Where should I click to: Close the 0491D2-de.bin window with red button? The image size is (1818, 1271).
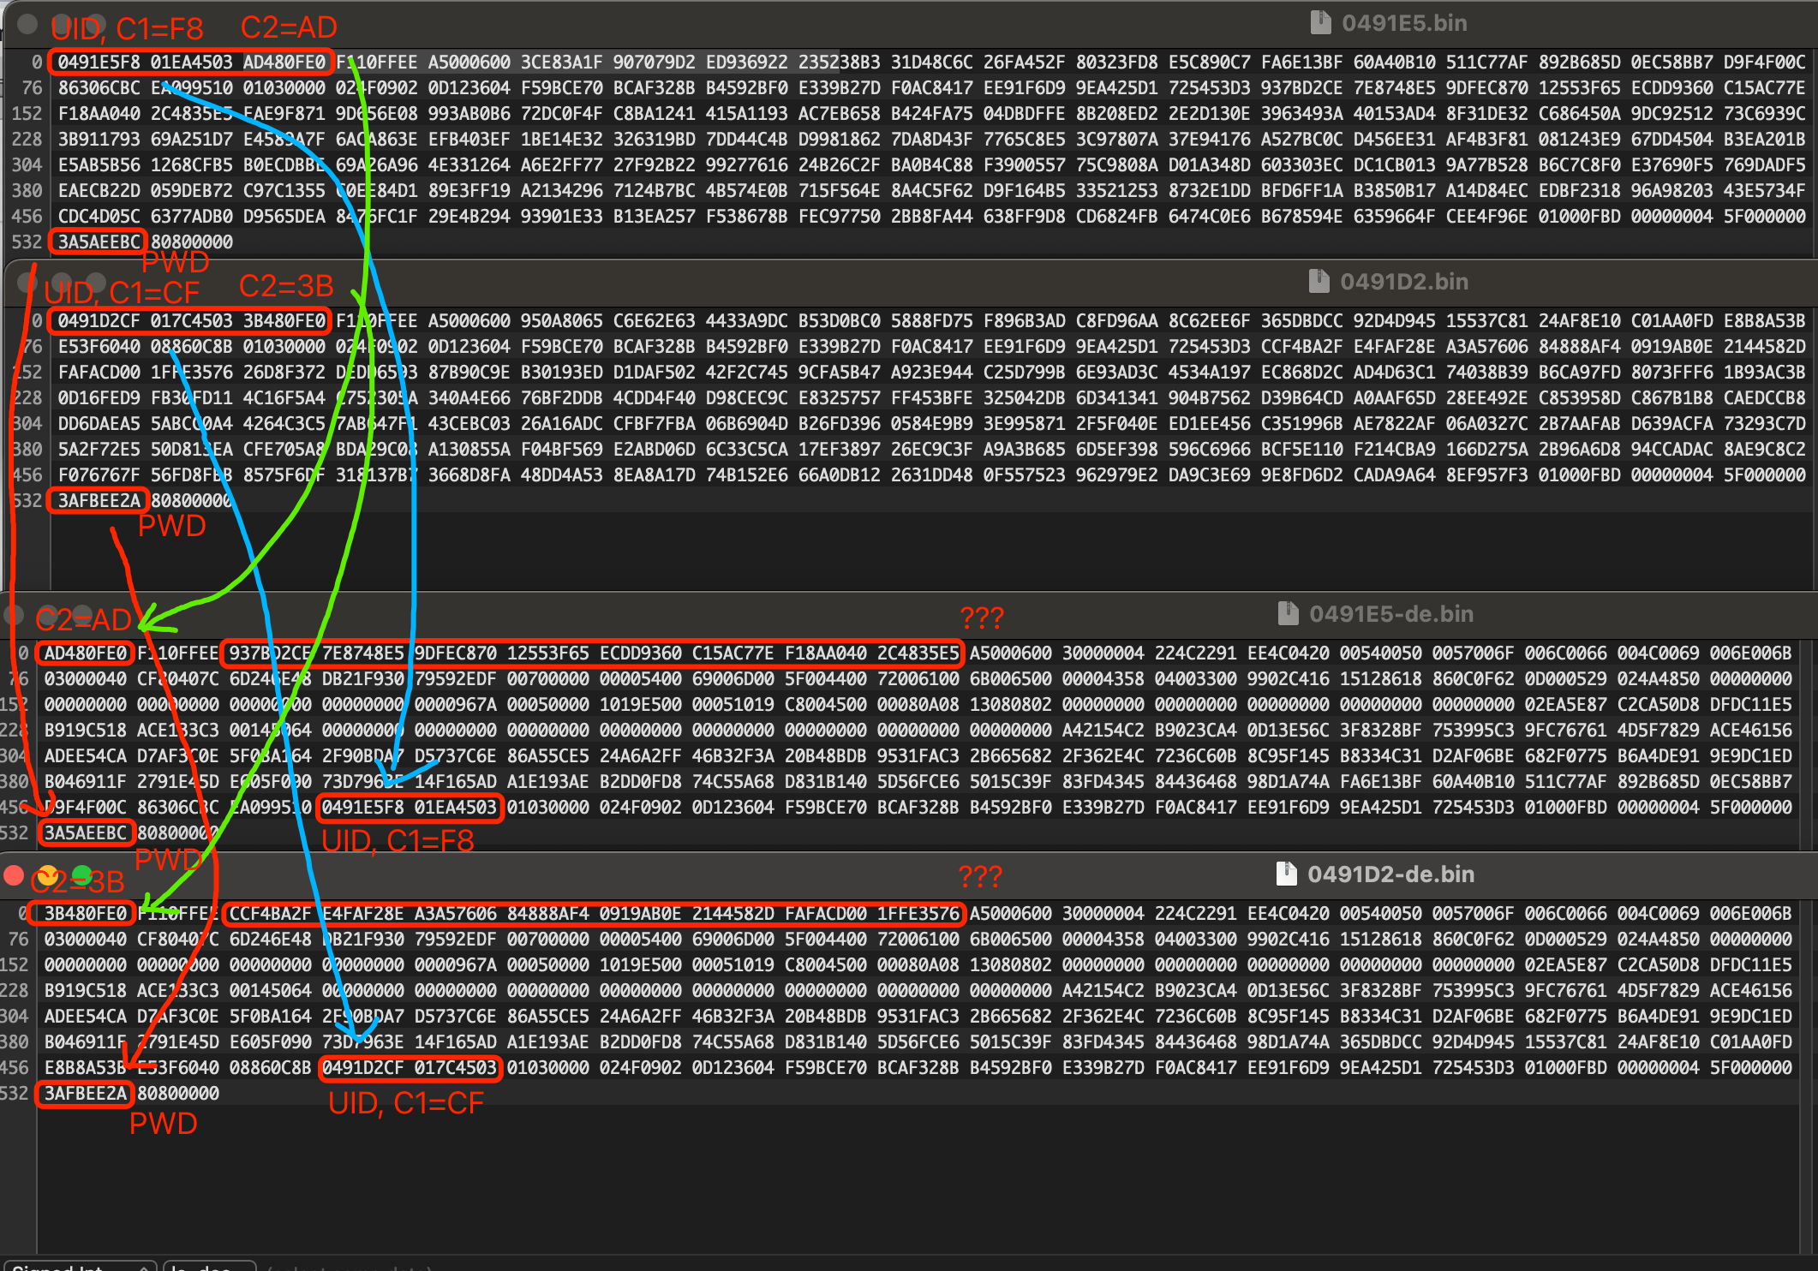(14, 874)
